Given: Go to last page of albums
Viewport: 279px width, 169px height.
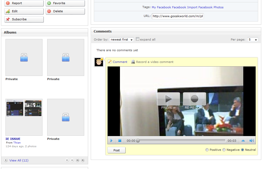Looking at the screenshot, I should click(83, 160).
